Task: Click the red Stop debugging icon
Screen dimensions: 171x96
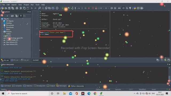Action: point(89,8)
